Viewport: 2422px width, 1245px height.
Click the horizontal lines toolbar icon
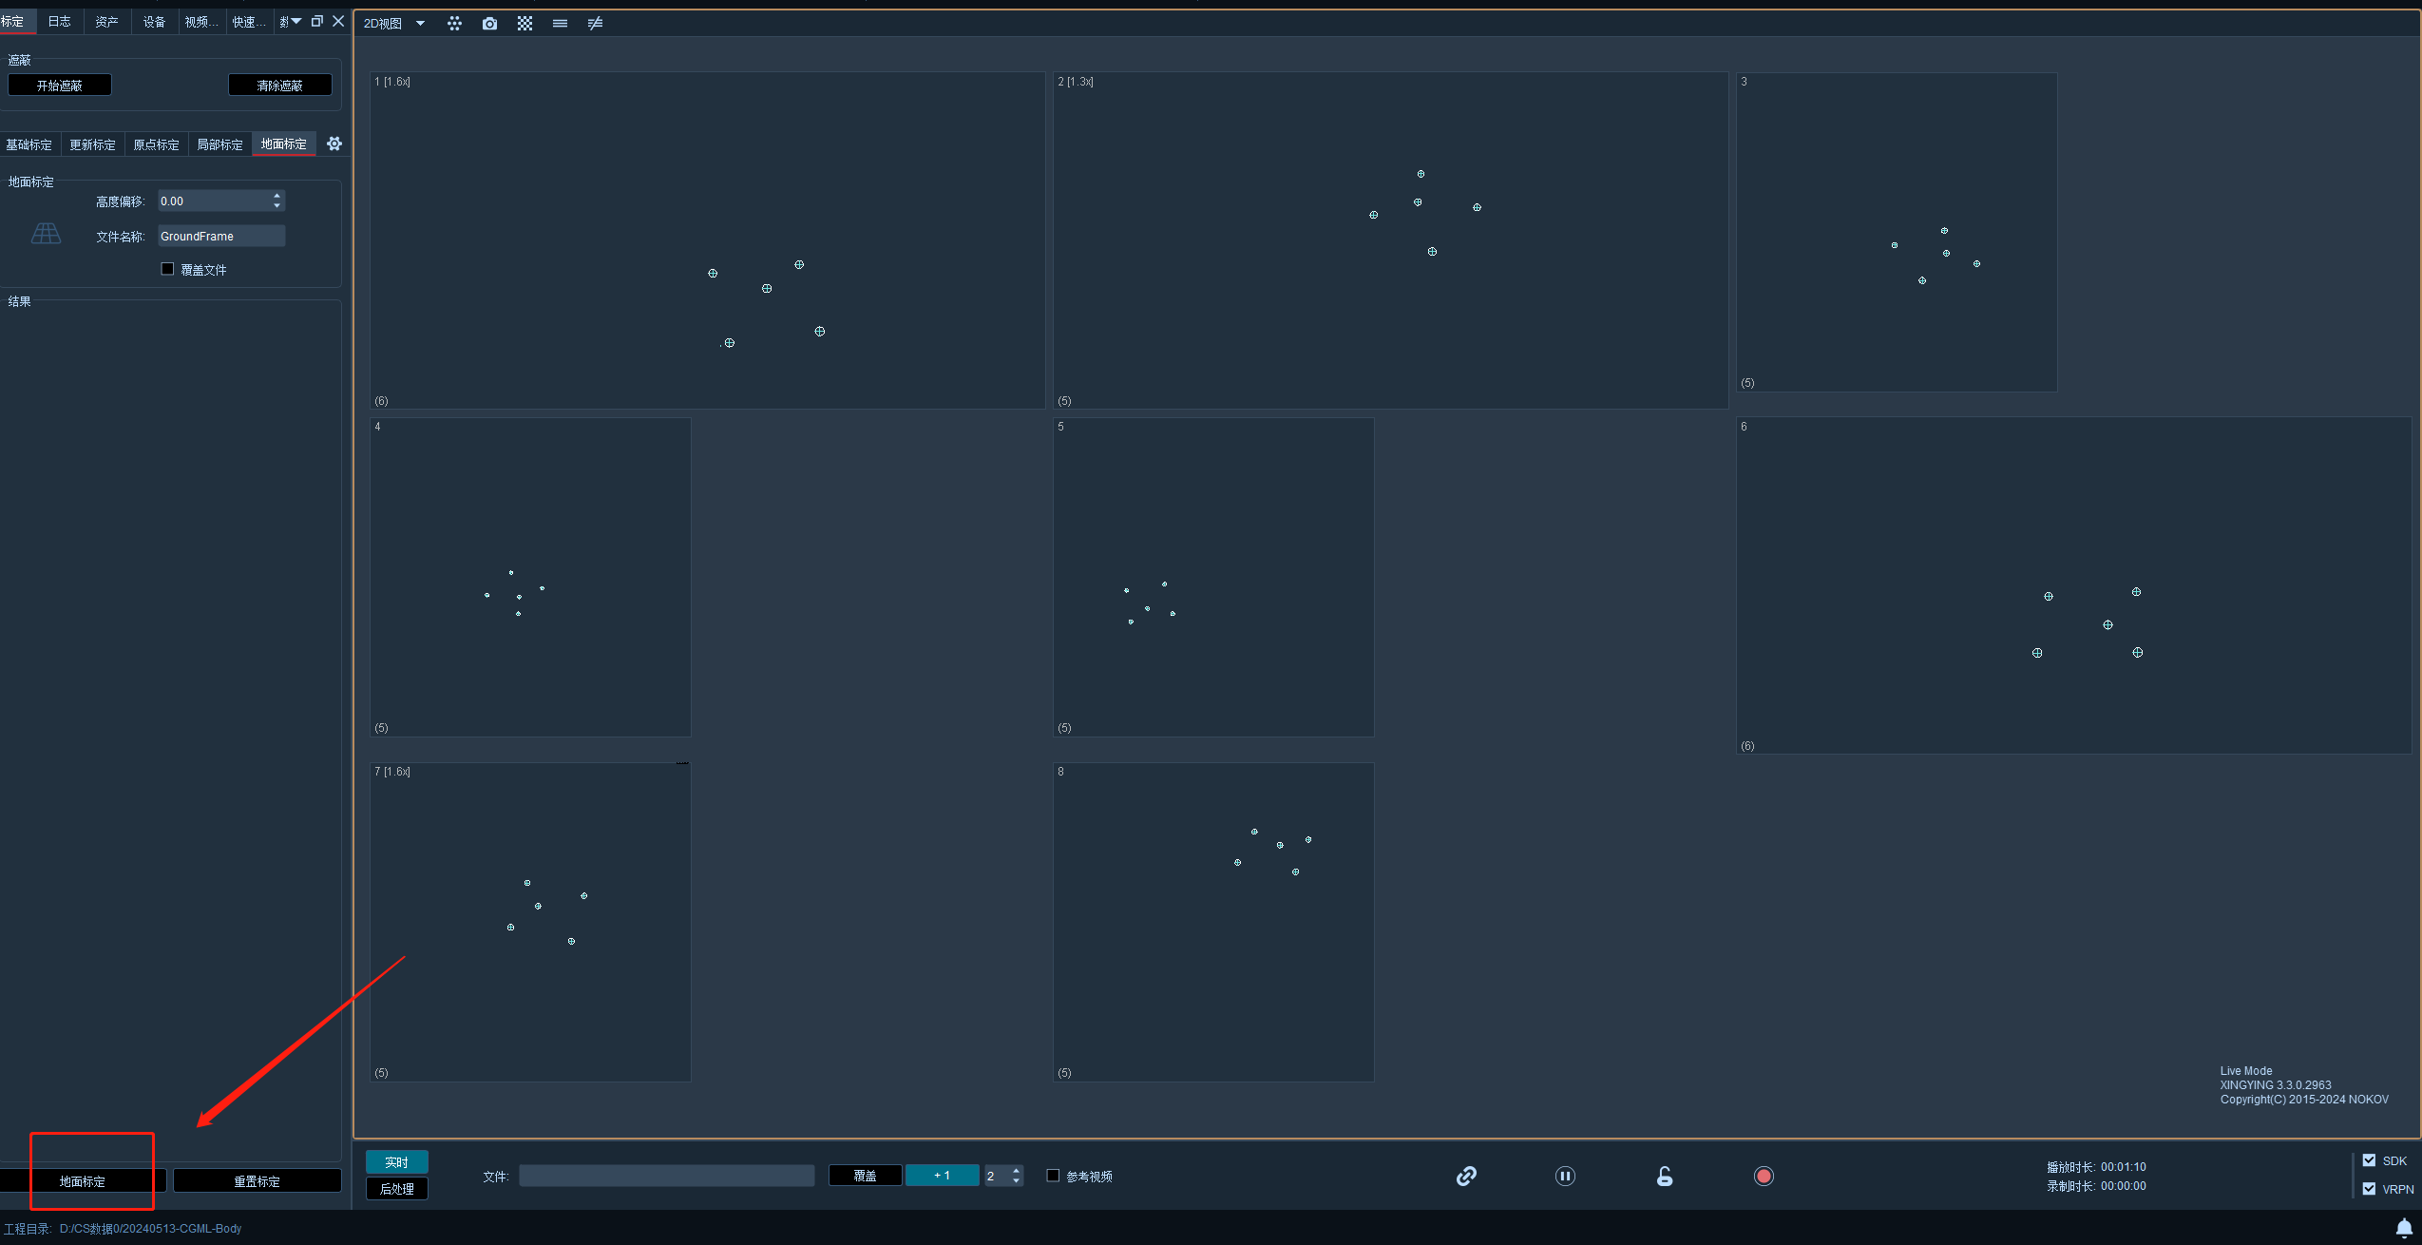pyautogui.click(x=560, y=24)
